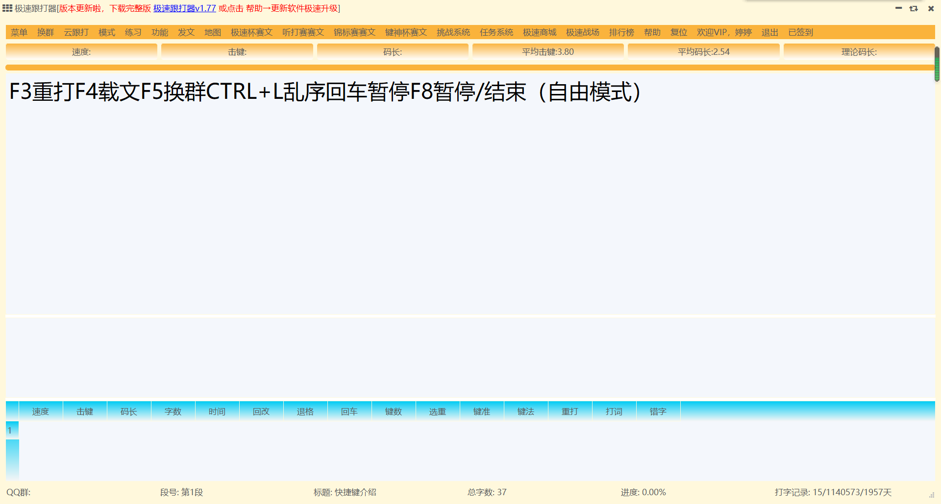Open the 发文 menu
The height and width of the screenshot is (504, 941).
(186, 32)
